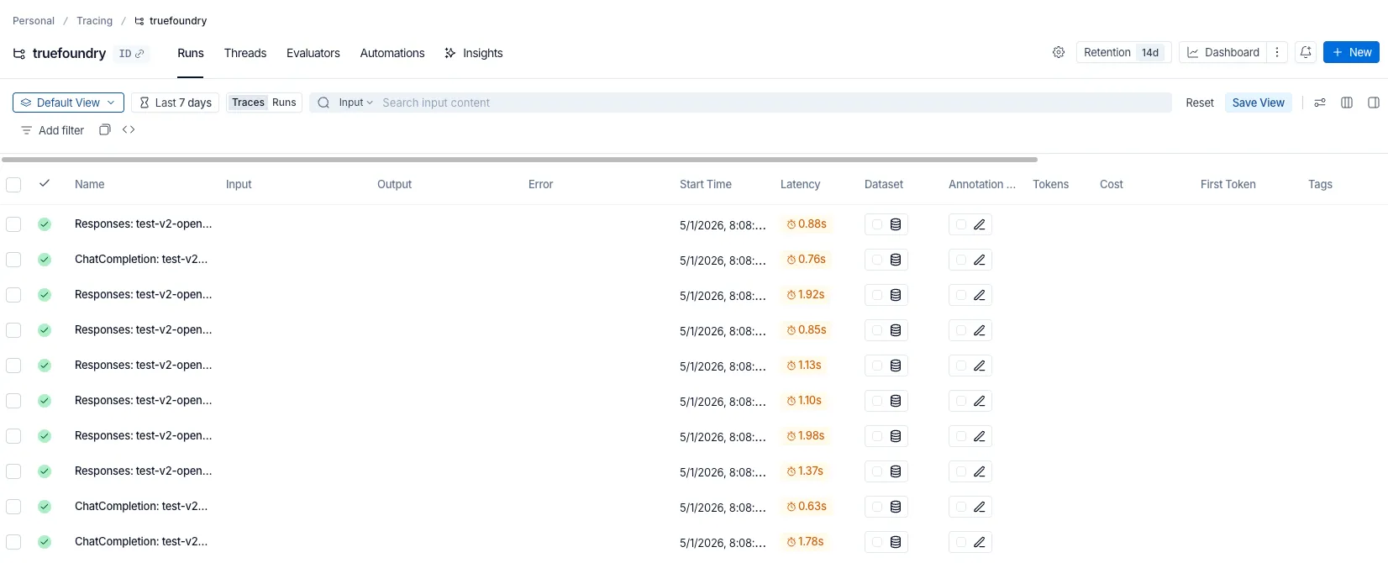This screenshot has width=1388, height=563.
Task: Create a new item with New button
Action: pos(1351,52)
